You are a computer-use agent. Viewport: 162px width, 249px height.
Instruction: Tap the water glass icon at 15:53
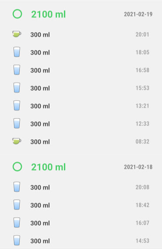tap(17, 87)
